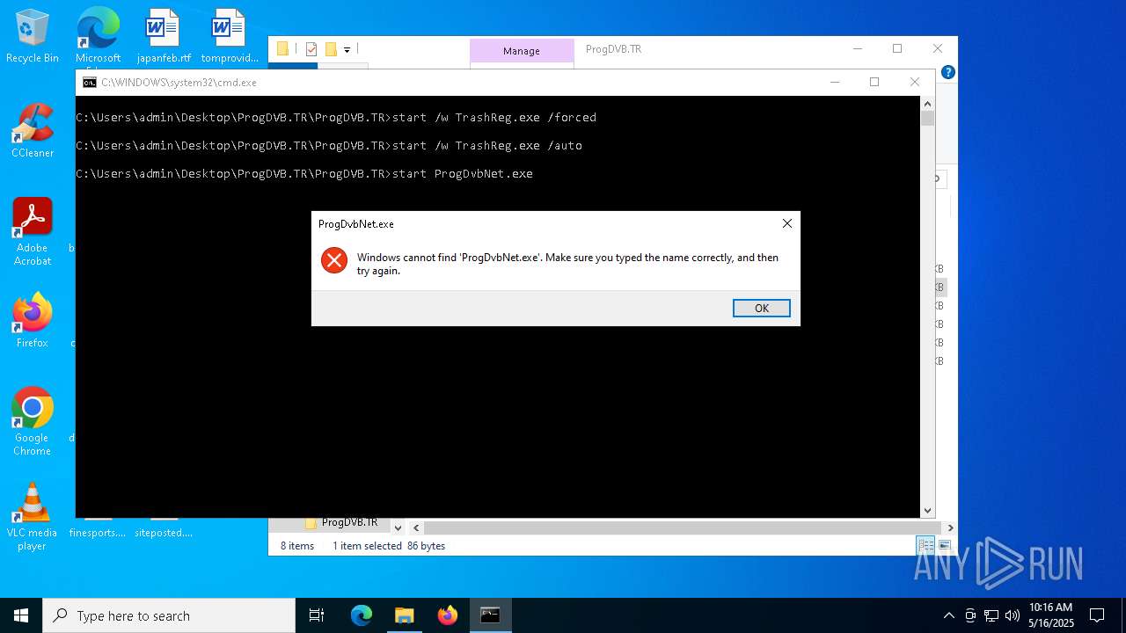Open the Customize Quick Access Toolbar dropdown
Screen dimensions: 1126x633
coord(347,50)
